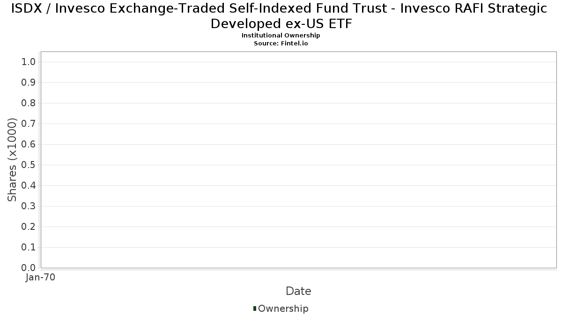Click the center of the empty plot area
562x316 pixels.
[298, 160]
